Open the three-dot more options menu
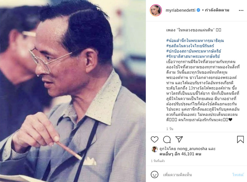 [x=241, y=10]
